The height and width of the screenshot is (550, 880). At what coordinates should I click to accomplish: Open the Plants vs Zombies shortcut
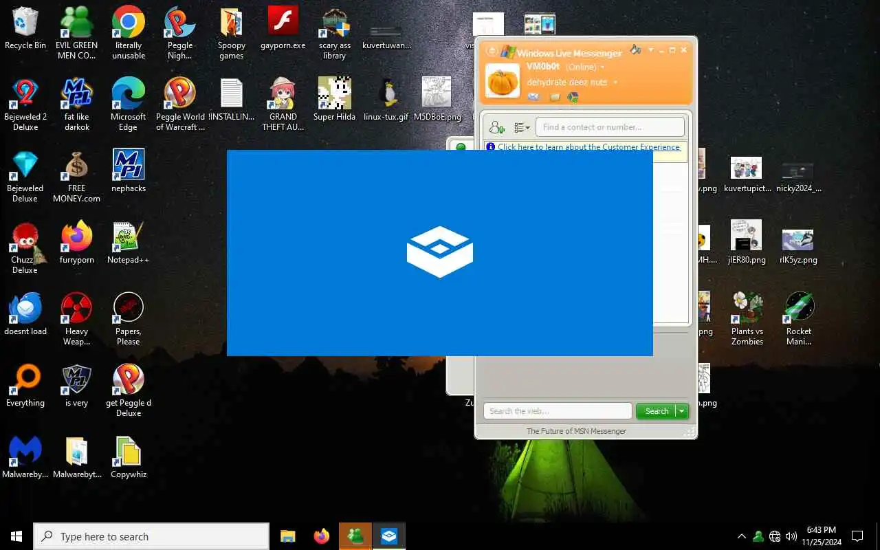point(747,319)
